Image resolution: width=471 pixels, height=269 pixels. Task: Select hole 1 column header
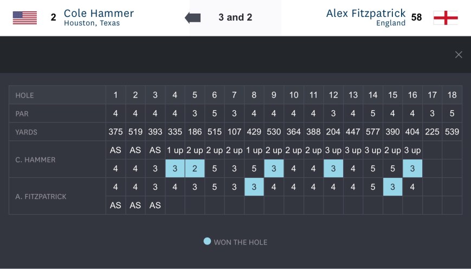(x=115, y=95)
